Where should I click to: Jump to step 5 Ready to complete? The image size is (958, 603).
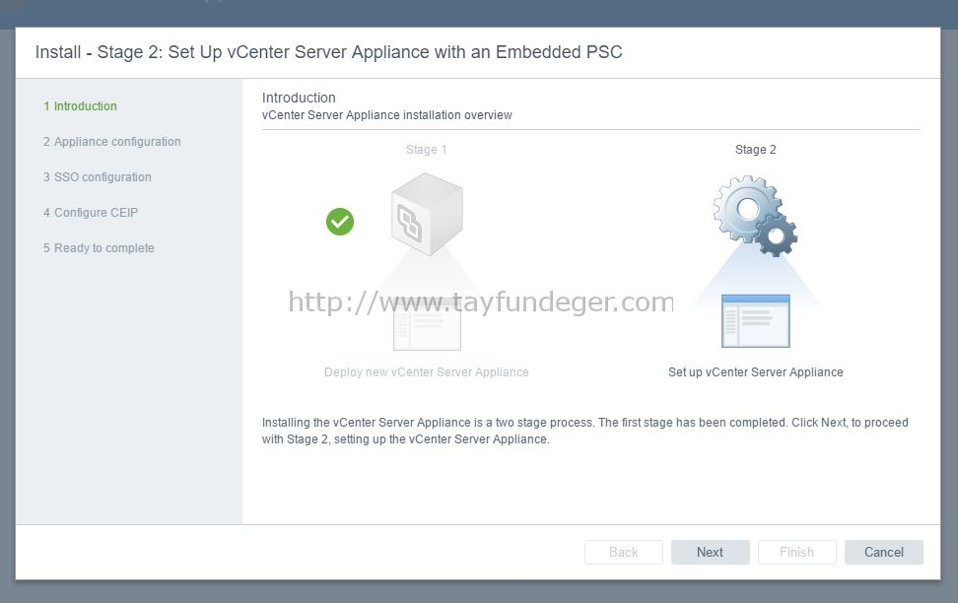click(x=99, y=248)
